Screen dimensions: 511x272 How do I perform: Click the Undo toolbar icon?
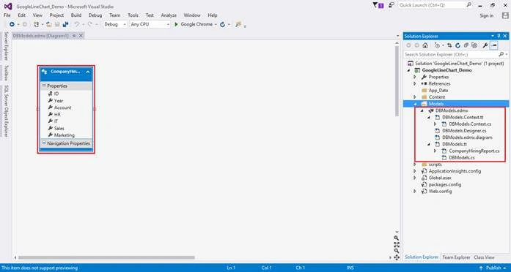[x=77, y=24]
